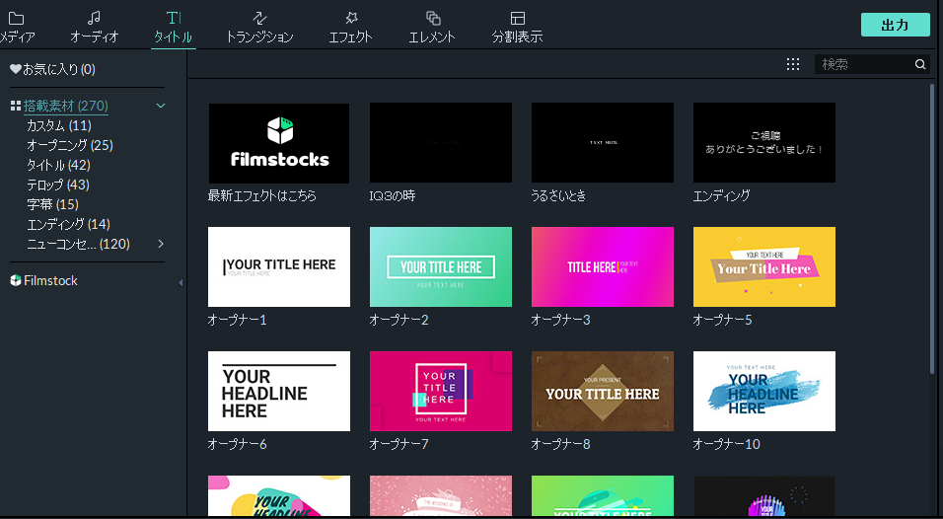
Task: Collapse the 搭載素材 chevron
Action: tap(161, 106)
